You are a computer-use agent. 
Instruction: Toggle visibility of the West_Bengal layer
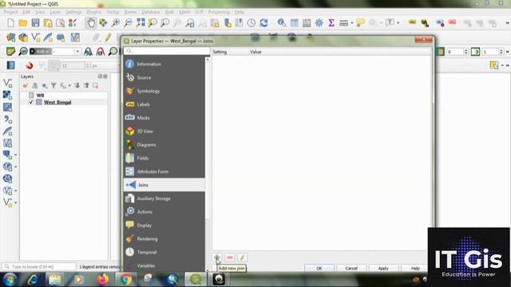pos(31,102)
